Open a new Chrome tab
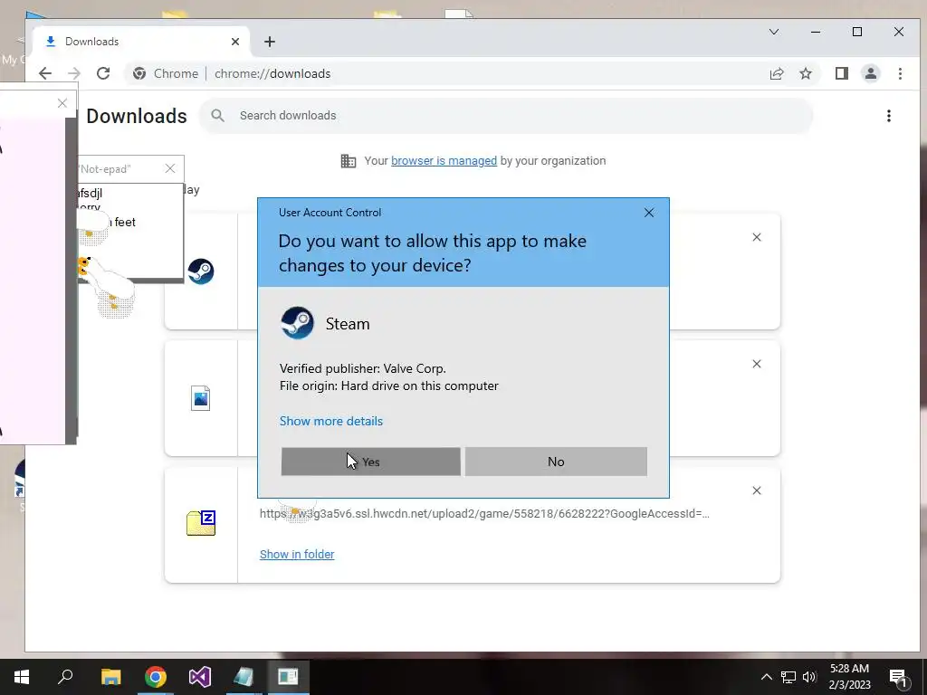This screenshot has height=695, width=927. 270,42
